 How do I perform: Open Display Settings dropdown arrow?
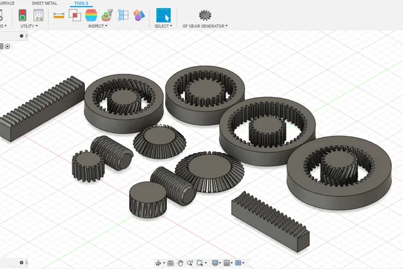pos(220,263)
